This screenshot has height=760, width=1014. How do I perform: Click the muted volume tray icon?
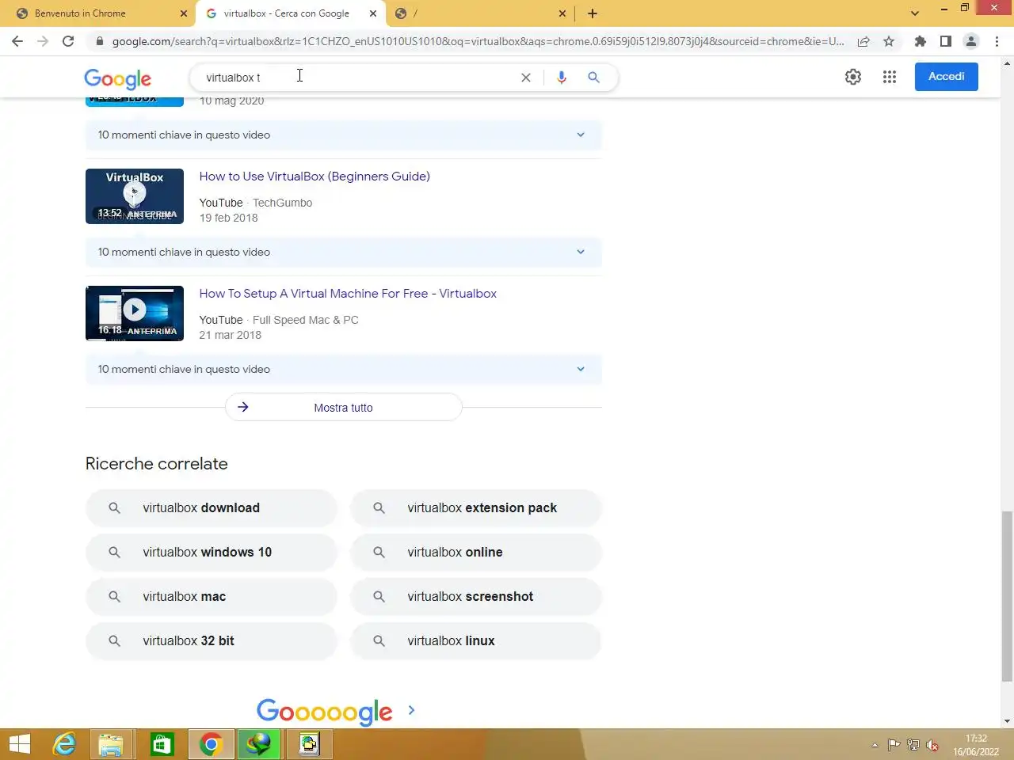(932, 745)
